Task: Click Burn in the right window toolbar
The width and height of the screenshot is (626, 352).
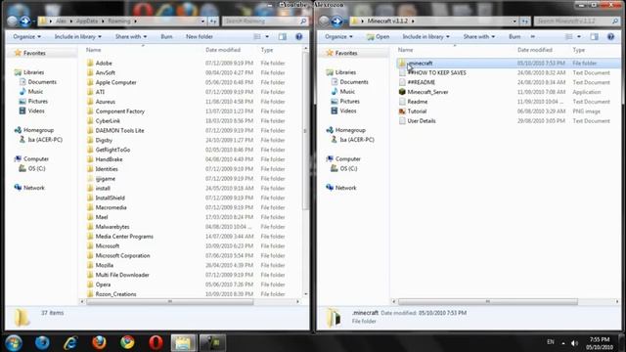Action: click(x=514, y=37)
